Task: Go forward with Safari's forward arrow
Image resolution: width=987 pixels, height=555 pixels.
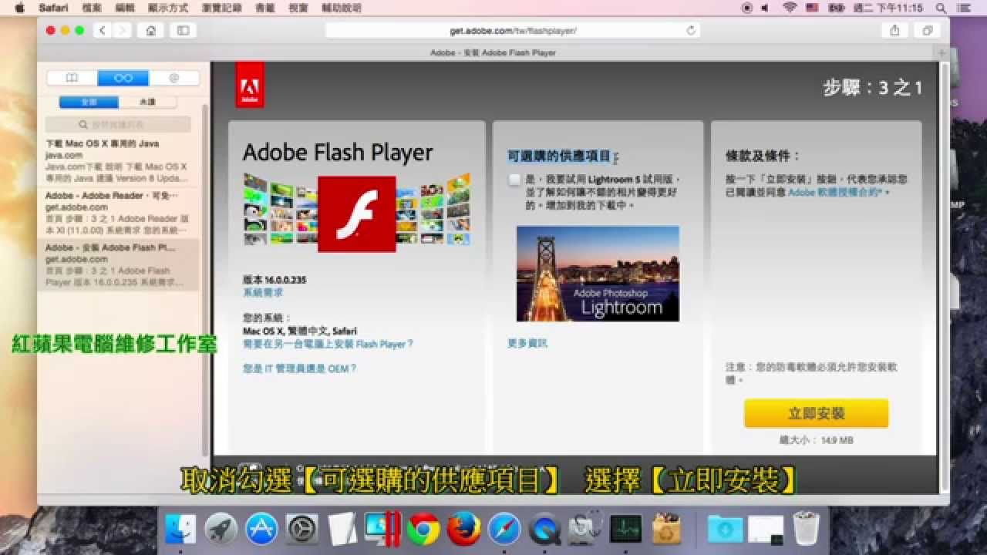Action: tap(122, 30)
